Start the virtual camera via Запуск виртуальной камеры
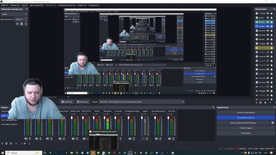Viewport: 276px width, 155px height. coord(243,123)
